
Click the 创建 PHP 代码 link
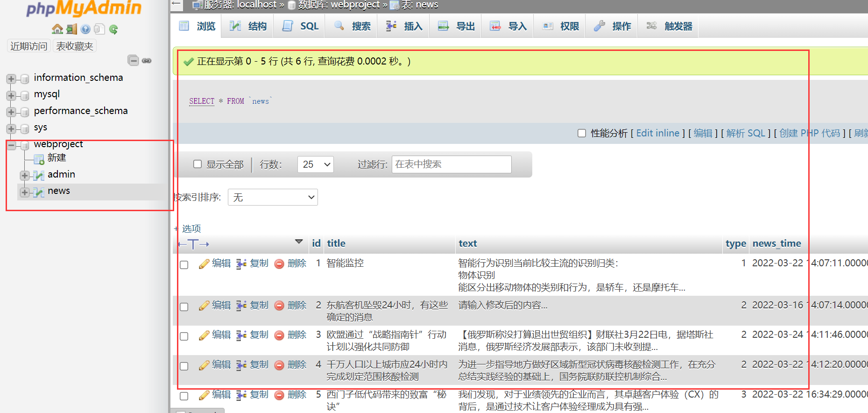tap(810, 133)
